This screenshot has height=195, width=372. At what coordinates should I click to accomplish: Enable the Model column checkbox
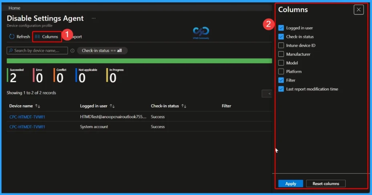pos(281,63)
